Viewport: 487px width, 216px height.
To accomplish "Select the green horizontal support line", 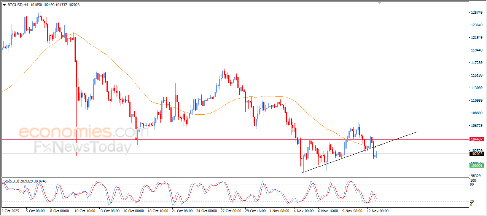I will 228,166.
